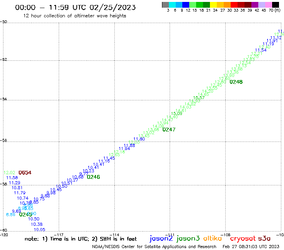Click the '11.45' wave height value
Image resolution: width=284 pixels, height=250 pixels.
coord(109,158)
